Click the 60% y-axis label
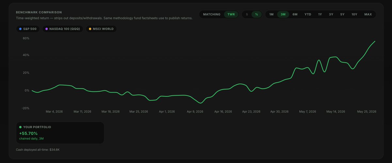Screen dimensions: 392x163 [x=26, y=38]
